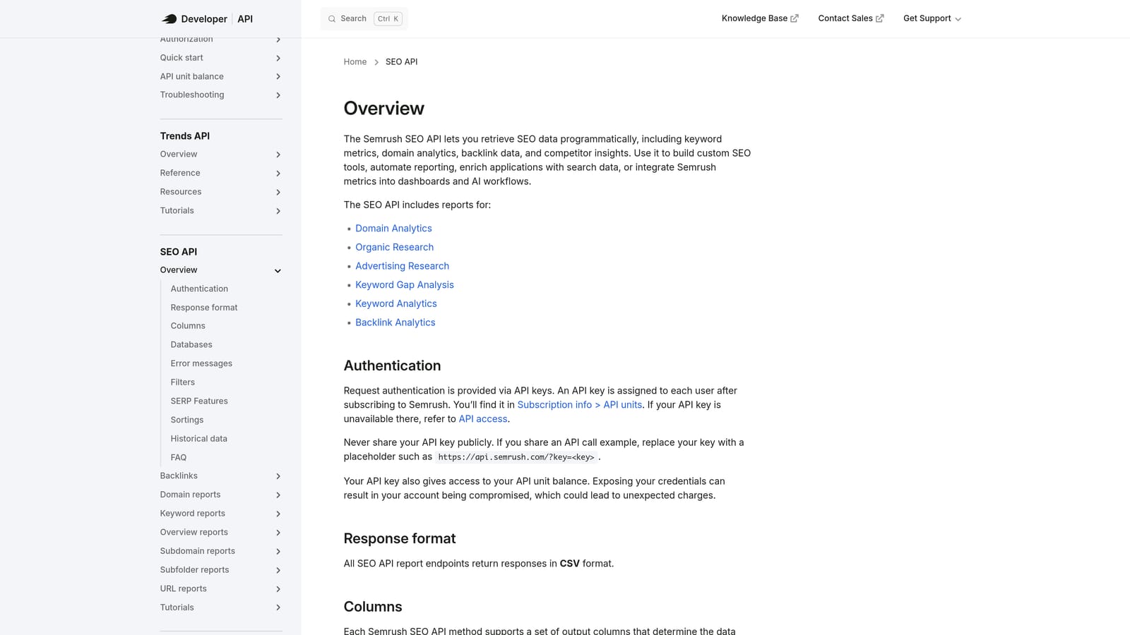Expand the Troubleshooting chevron
This screenshot has height=635, width=1130.
click(278, 95)
